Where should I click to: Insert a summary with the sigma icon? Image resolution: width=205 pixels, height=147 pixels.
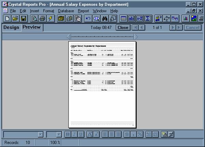pyautogui.click(x=148, y=18)
